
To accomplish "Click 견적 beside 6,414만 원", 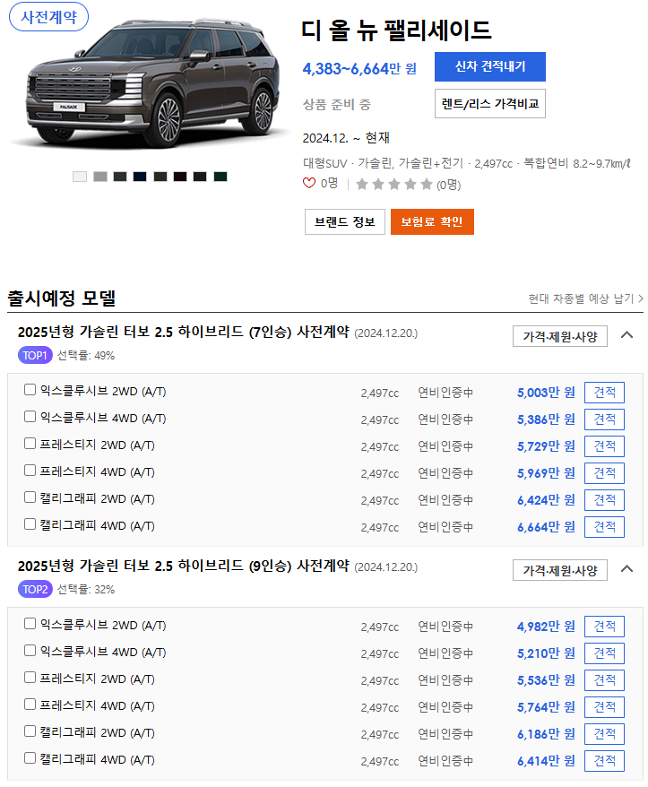I will click(x=604, y=761).
